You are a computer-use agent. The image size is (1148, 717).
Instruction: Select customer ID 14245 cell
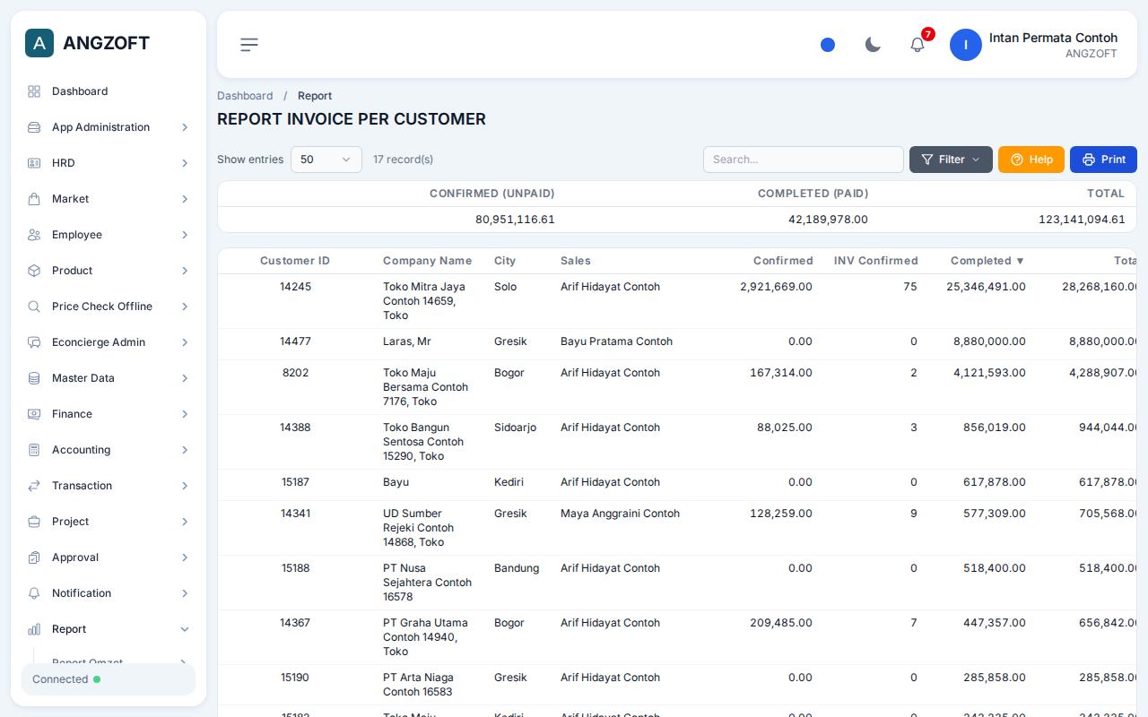tap(295, 287)
